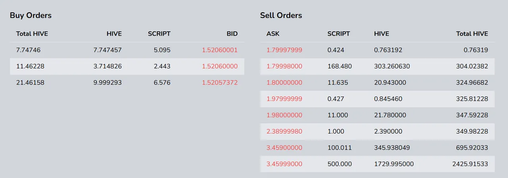The image size is (508, 178).
Task: Choose the 2.38999980 ask price
Action: tap(284, 131)
